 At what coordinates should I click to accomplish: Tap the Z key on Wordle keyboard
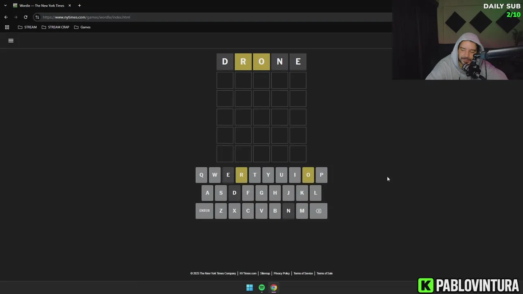221,211
